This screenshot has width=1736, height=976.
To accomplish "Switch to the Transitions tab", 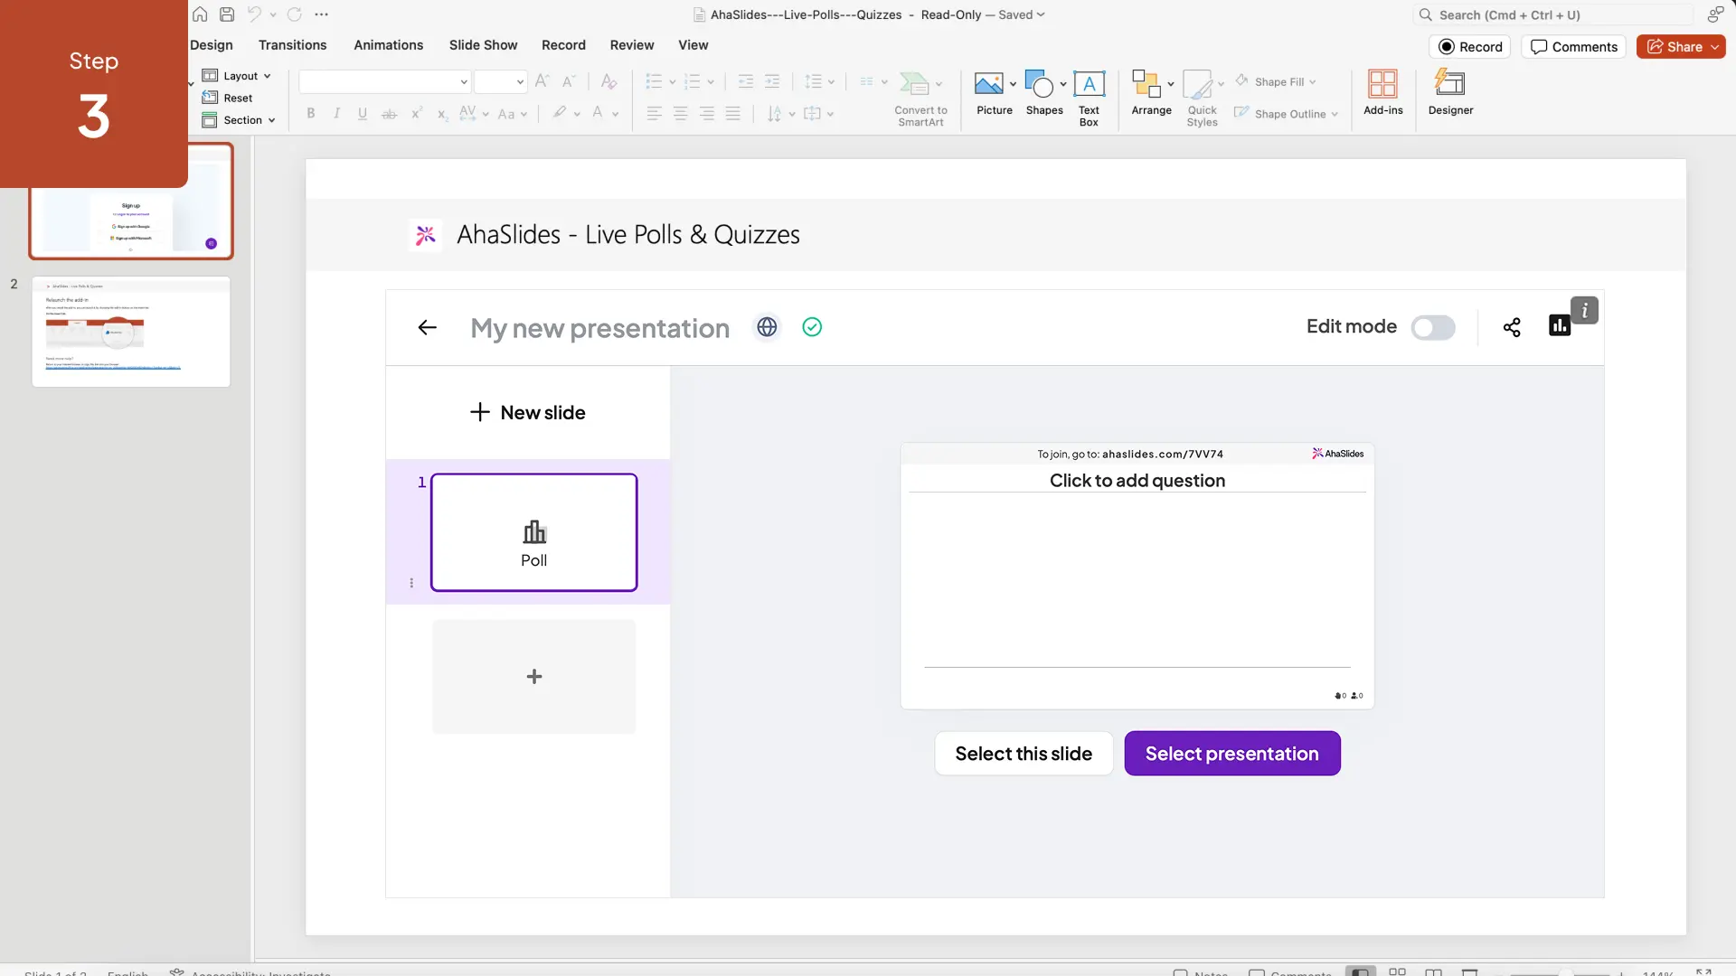I will (291, 44).
